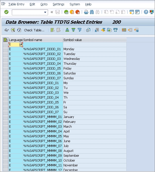Click the Spreadsheet export icon

click(97, 30)
